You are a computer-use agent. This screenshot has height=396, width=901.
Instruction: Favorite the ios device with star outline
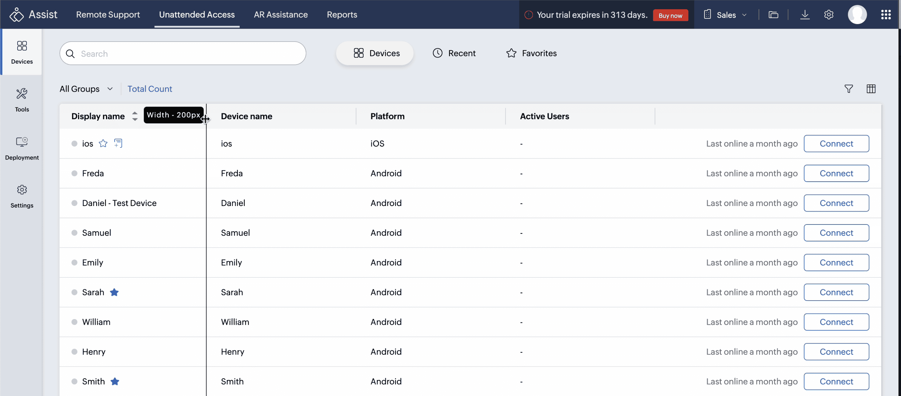click(x=103, y=143)
